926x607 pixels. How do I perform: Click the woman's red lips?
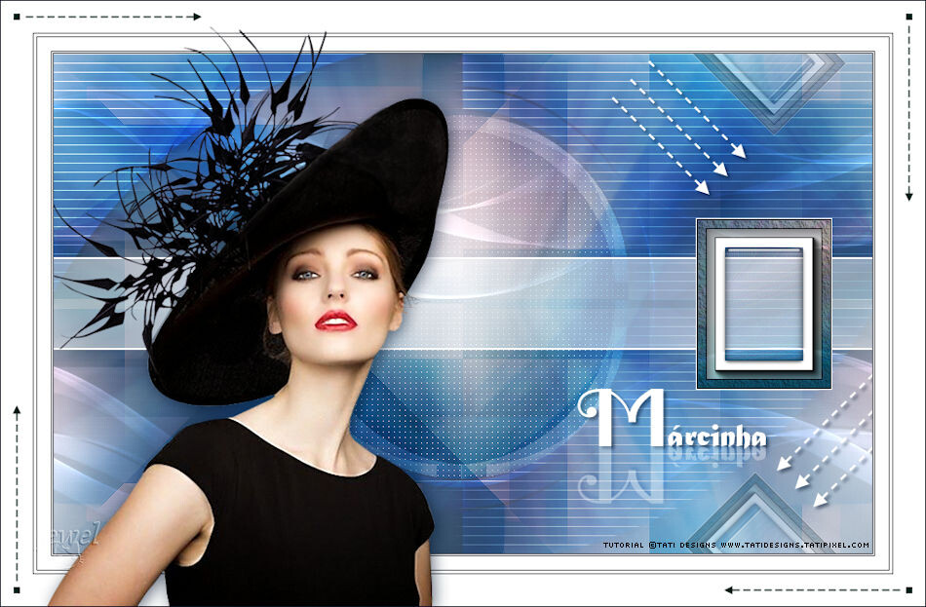click(x=335, y=321)
